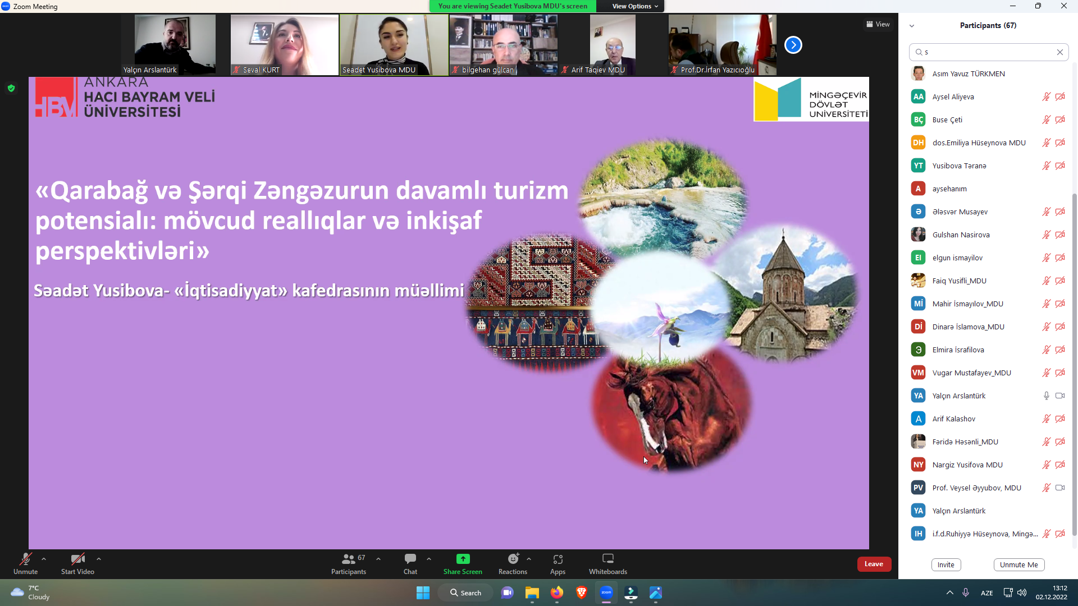
Task: Open the Chat panel icon
Action: pyautogui.click(x=410, y=559)
